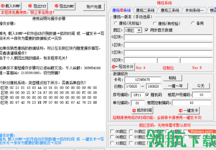Click the 今天 today button
Image resolution: width=216 pixels, height=150 pixels.
pos(201,86)
